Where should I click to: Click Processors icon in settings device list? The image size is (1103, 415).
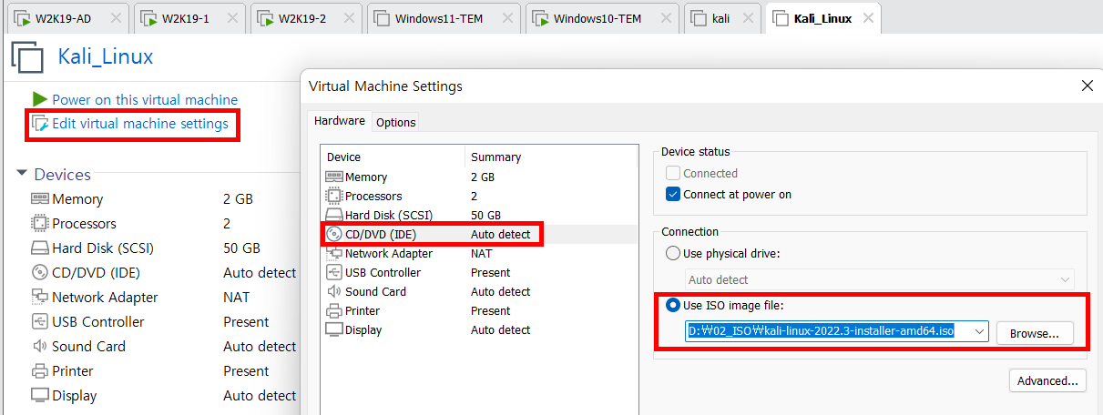[334, 196]
